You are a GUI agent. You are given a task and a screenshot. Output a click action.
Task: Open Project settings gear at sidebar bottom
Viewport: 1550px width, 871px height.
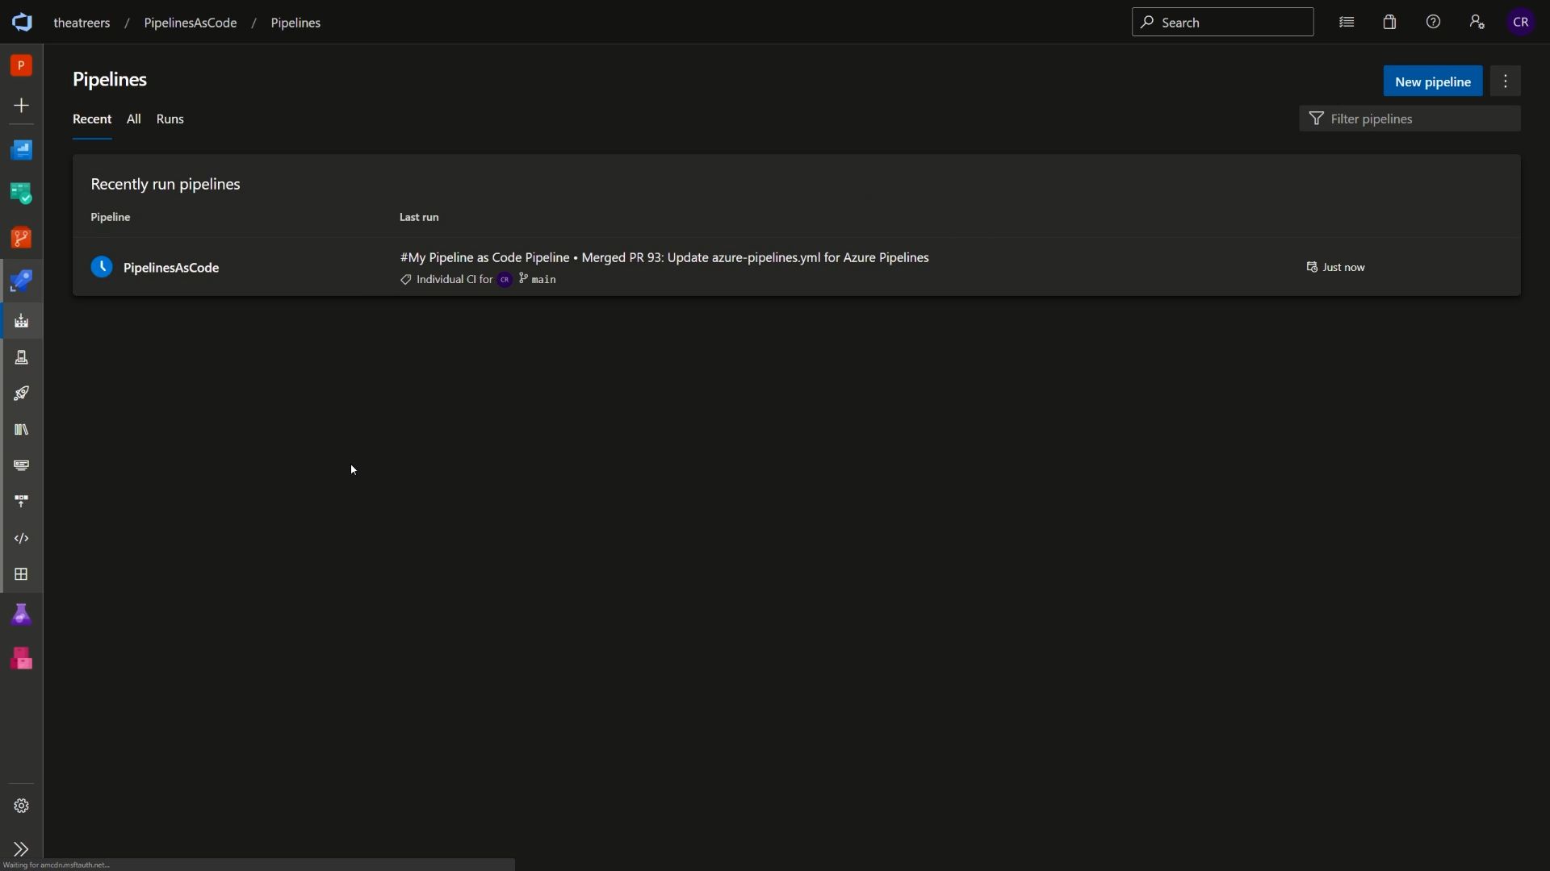tap(20, 806)
